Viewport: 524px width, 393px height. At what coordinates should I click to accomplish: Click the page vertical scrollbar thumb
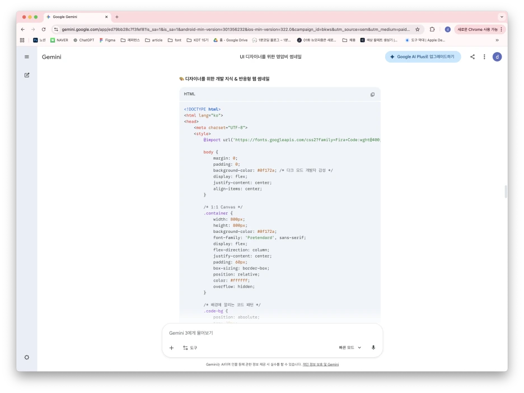click(x=506, y=191)
